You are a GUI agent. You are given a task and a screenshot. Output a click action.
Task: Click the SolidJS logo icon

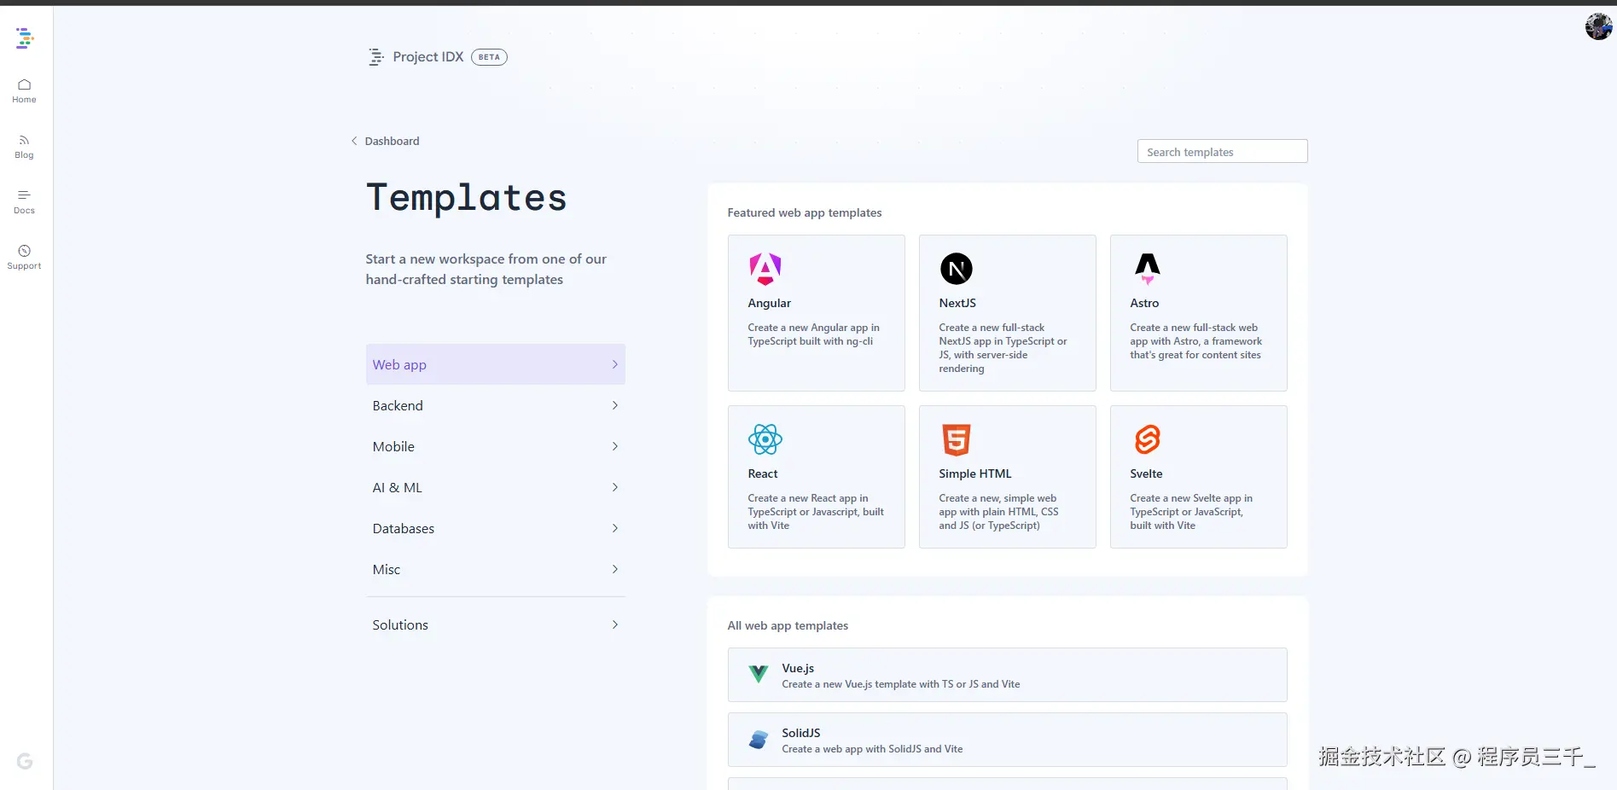pyautogui.click(x=759, y=739)
